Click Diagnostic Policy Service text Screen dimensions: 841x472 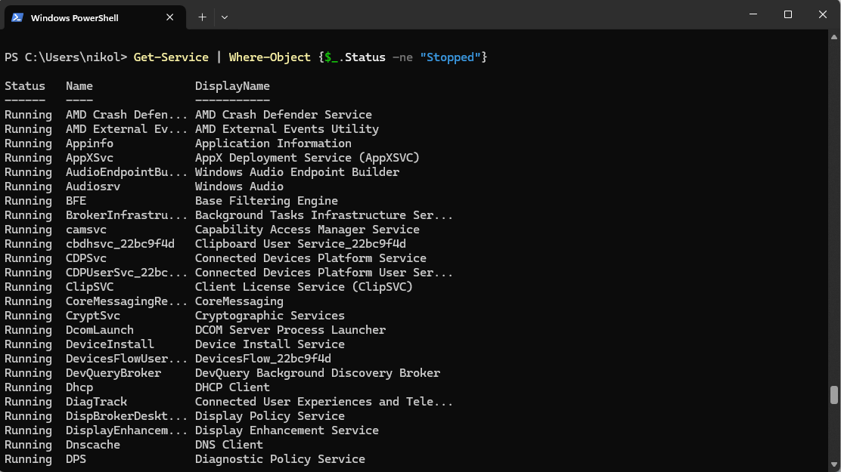pos(280,459)
